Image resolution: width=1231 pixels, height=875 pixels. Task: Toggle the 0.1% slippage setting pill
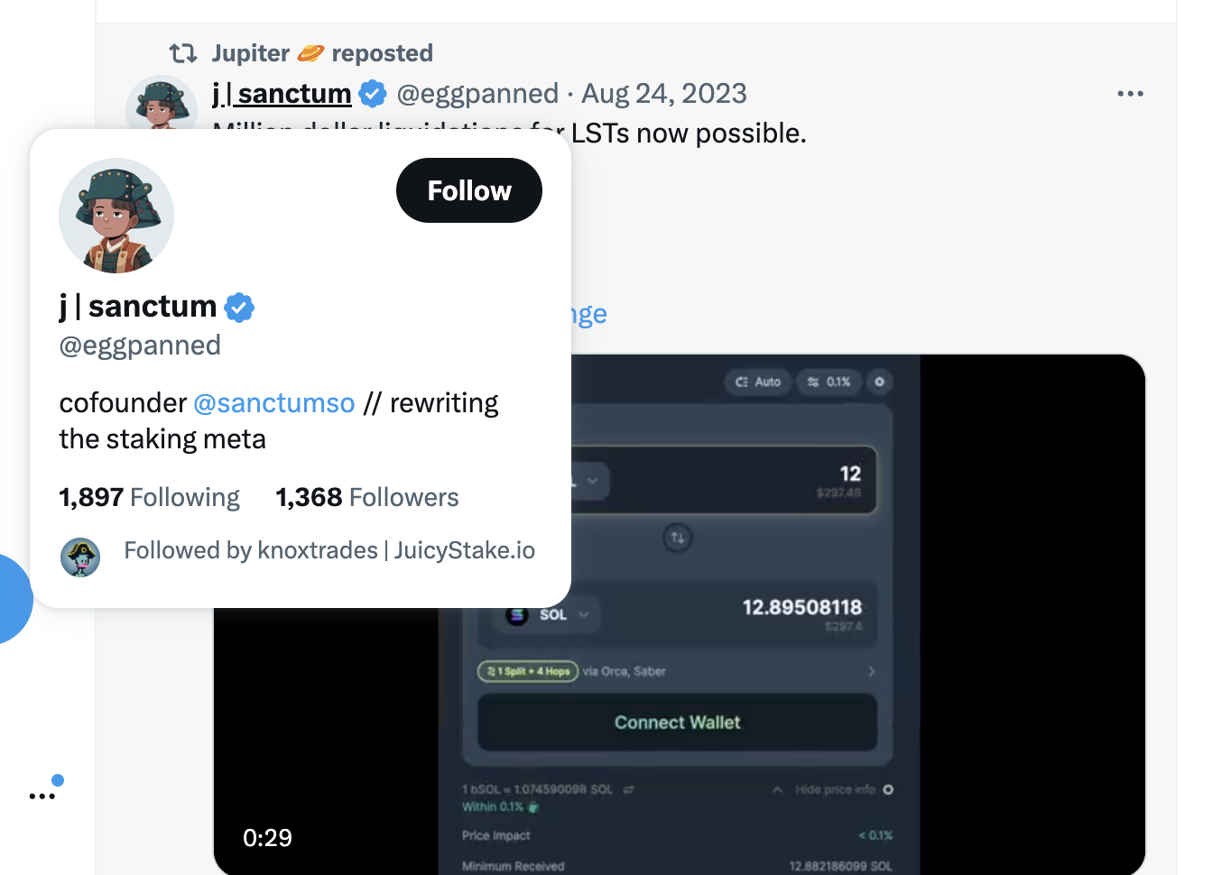(x=828, y=382)
